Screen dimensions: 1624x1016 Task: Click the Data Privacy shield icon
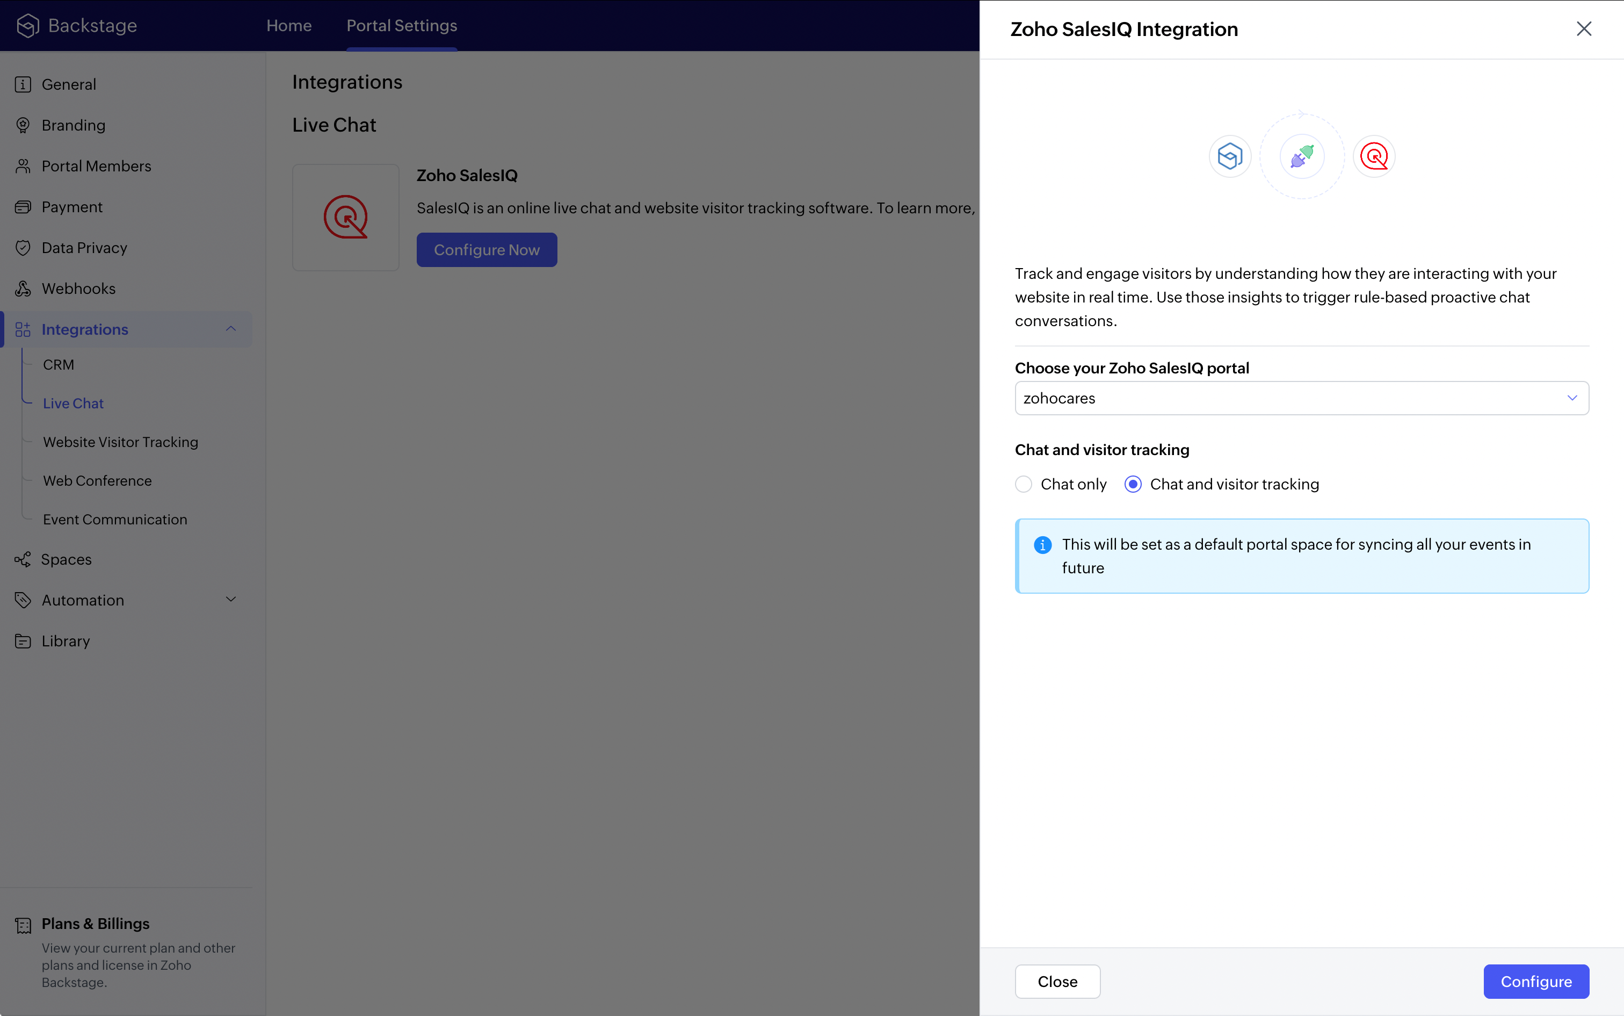coord(23,247)
